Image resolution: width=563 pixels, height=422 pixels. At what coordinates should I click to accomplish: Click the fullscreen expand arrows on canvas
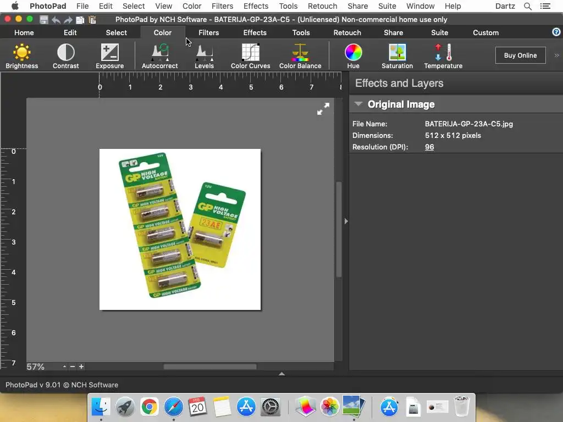[x=323, y=109]
